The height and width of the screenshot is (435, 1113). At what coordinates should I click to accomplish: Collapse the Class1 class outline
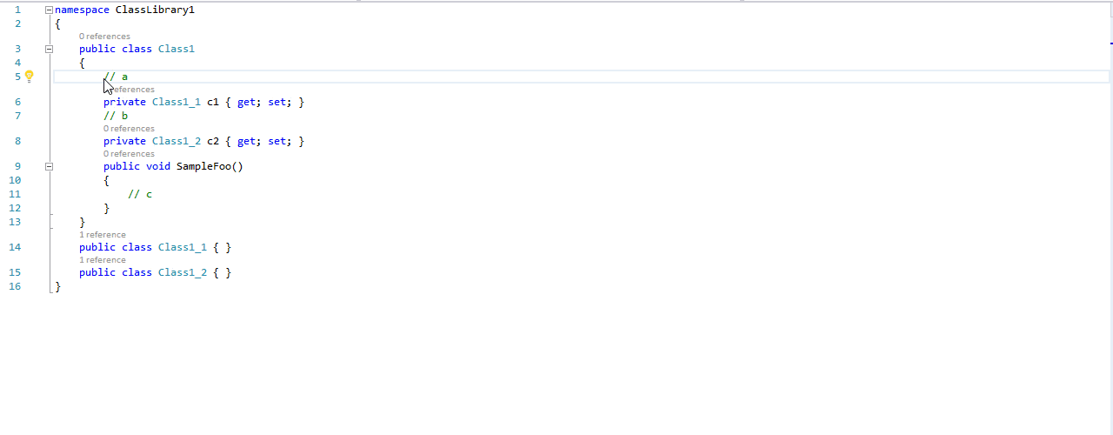click(49, 49)
